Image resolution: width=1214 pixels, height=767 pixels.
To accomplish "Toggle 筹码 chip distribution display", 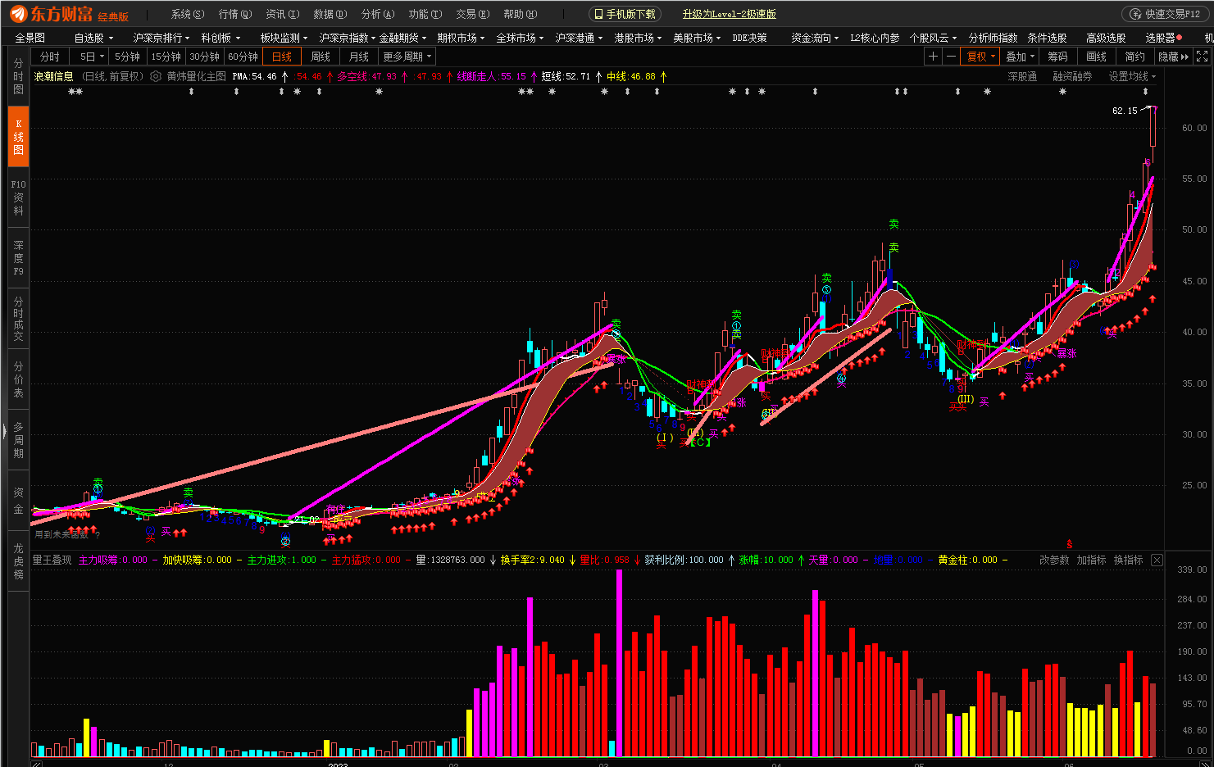I will (x=1057, y=57).
